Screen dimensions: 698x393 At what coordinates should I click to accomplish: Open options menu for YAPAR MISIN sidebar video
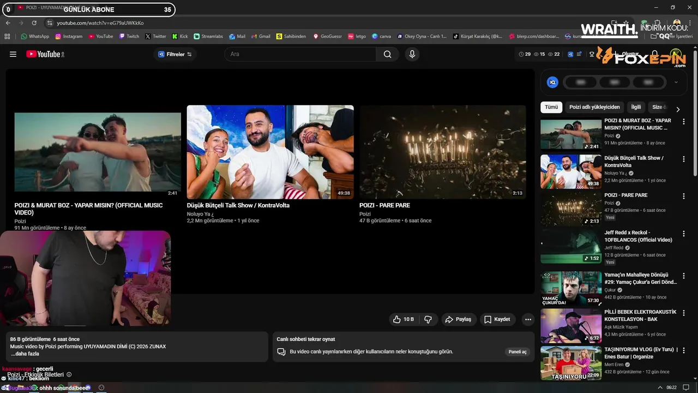click(x=683, y=122)
